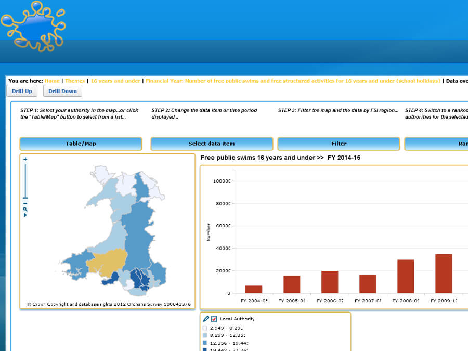Zoom out with the map minus icon
Image resolution: width=468 pixels, height=351 pixels.
pos(25,203)
